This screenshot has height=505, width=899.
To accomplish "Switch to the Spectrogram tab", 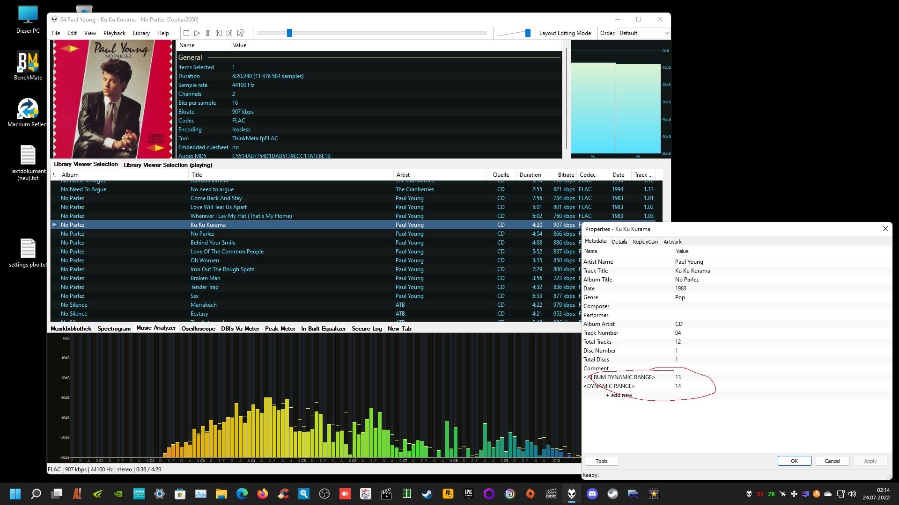I will tap(114, 329).
